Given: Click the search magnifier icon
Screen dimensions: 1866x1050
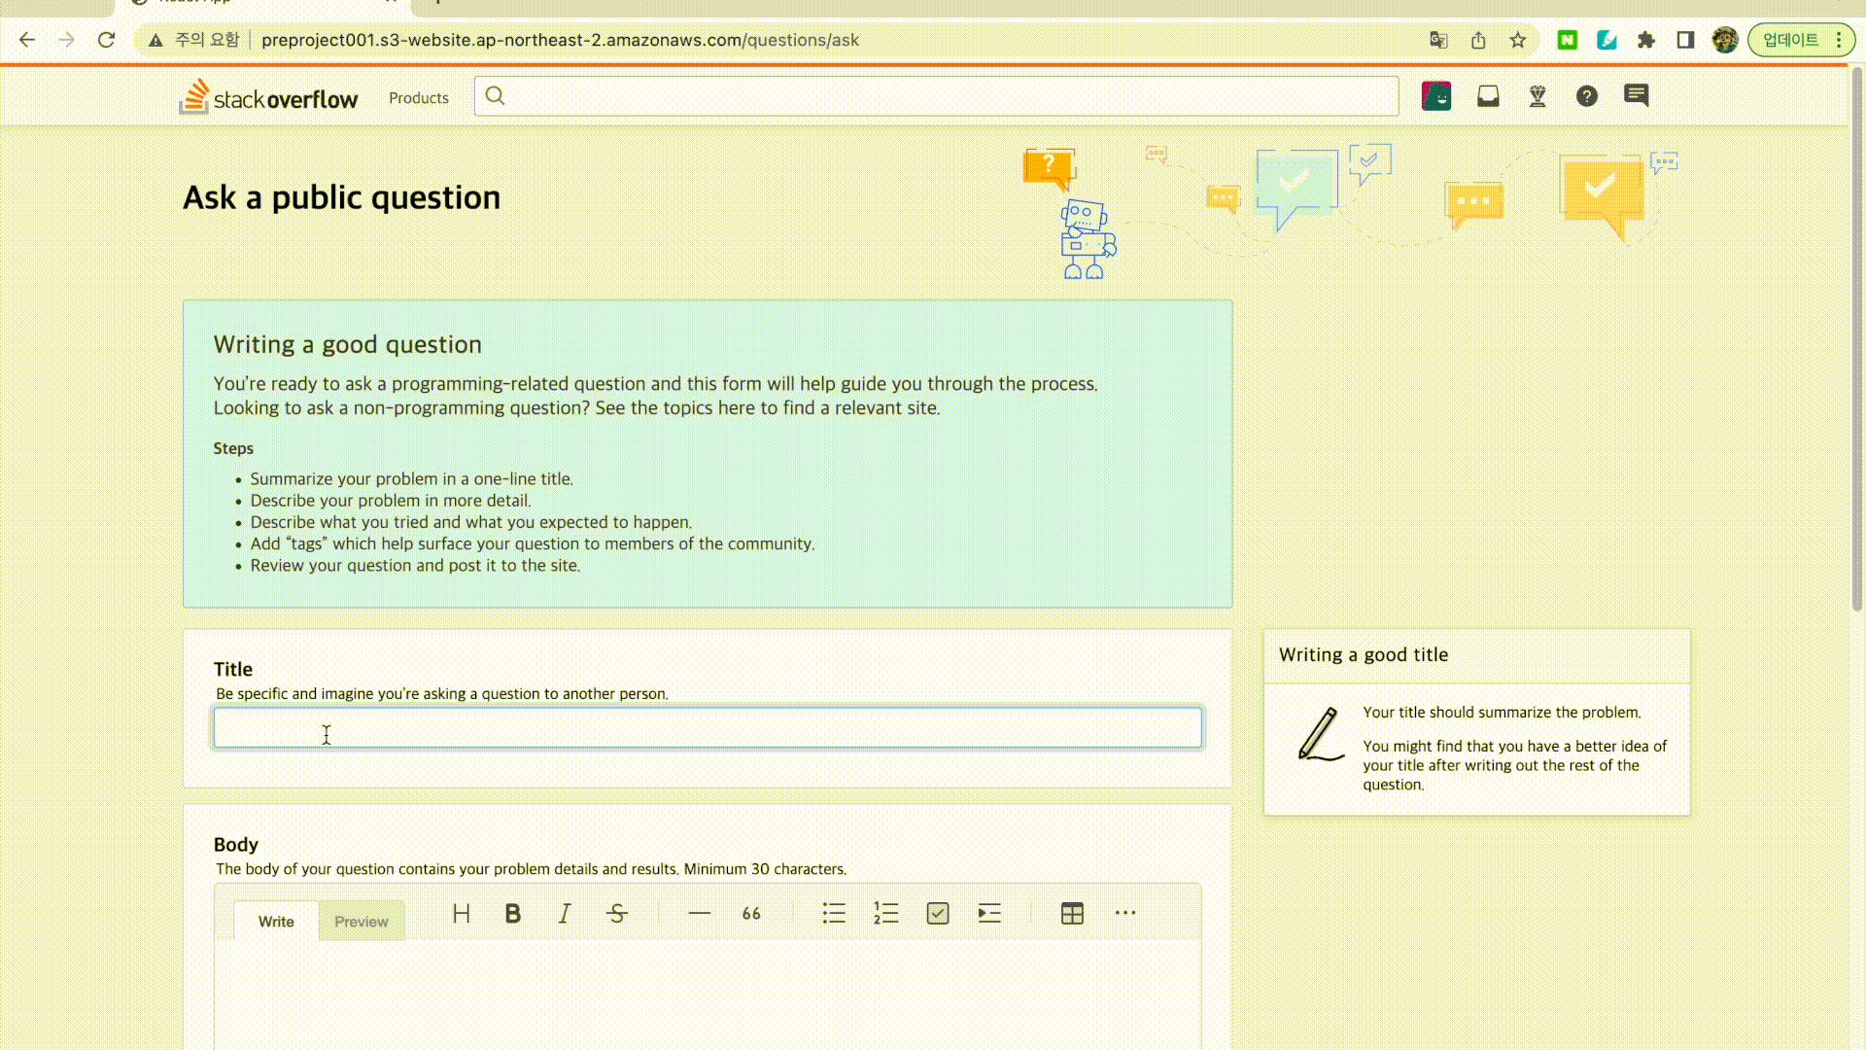Looking at the screenshot, I should point(496,95).
